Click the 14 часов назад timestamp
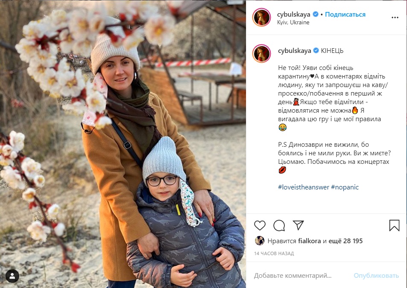Viewport: 407px width, 288px height. click(274, 253)
